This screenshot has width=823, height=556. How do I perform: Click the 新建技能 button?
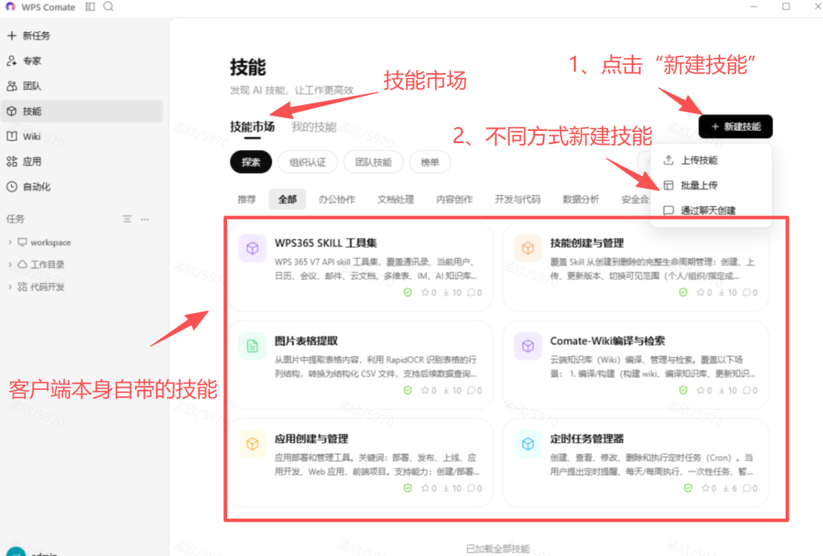[x=735, y=126]
